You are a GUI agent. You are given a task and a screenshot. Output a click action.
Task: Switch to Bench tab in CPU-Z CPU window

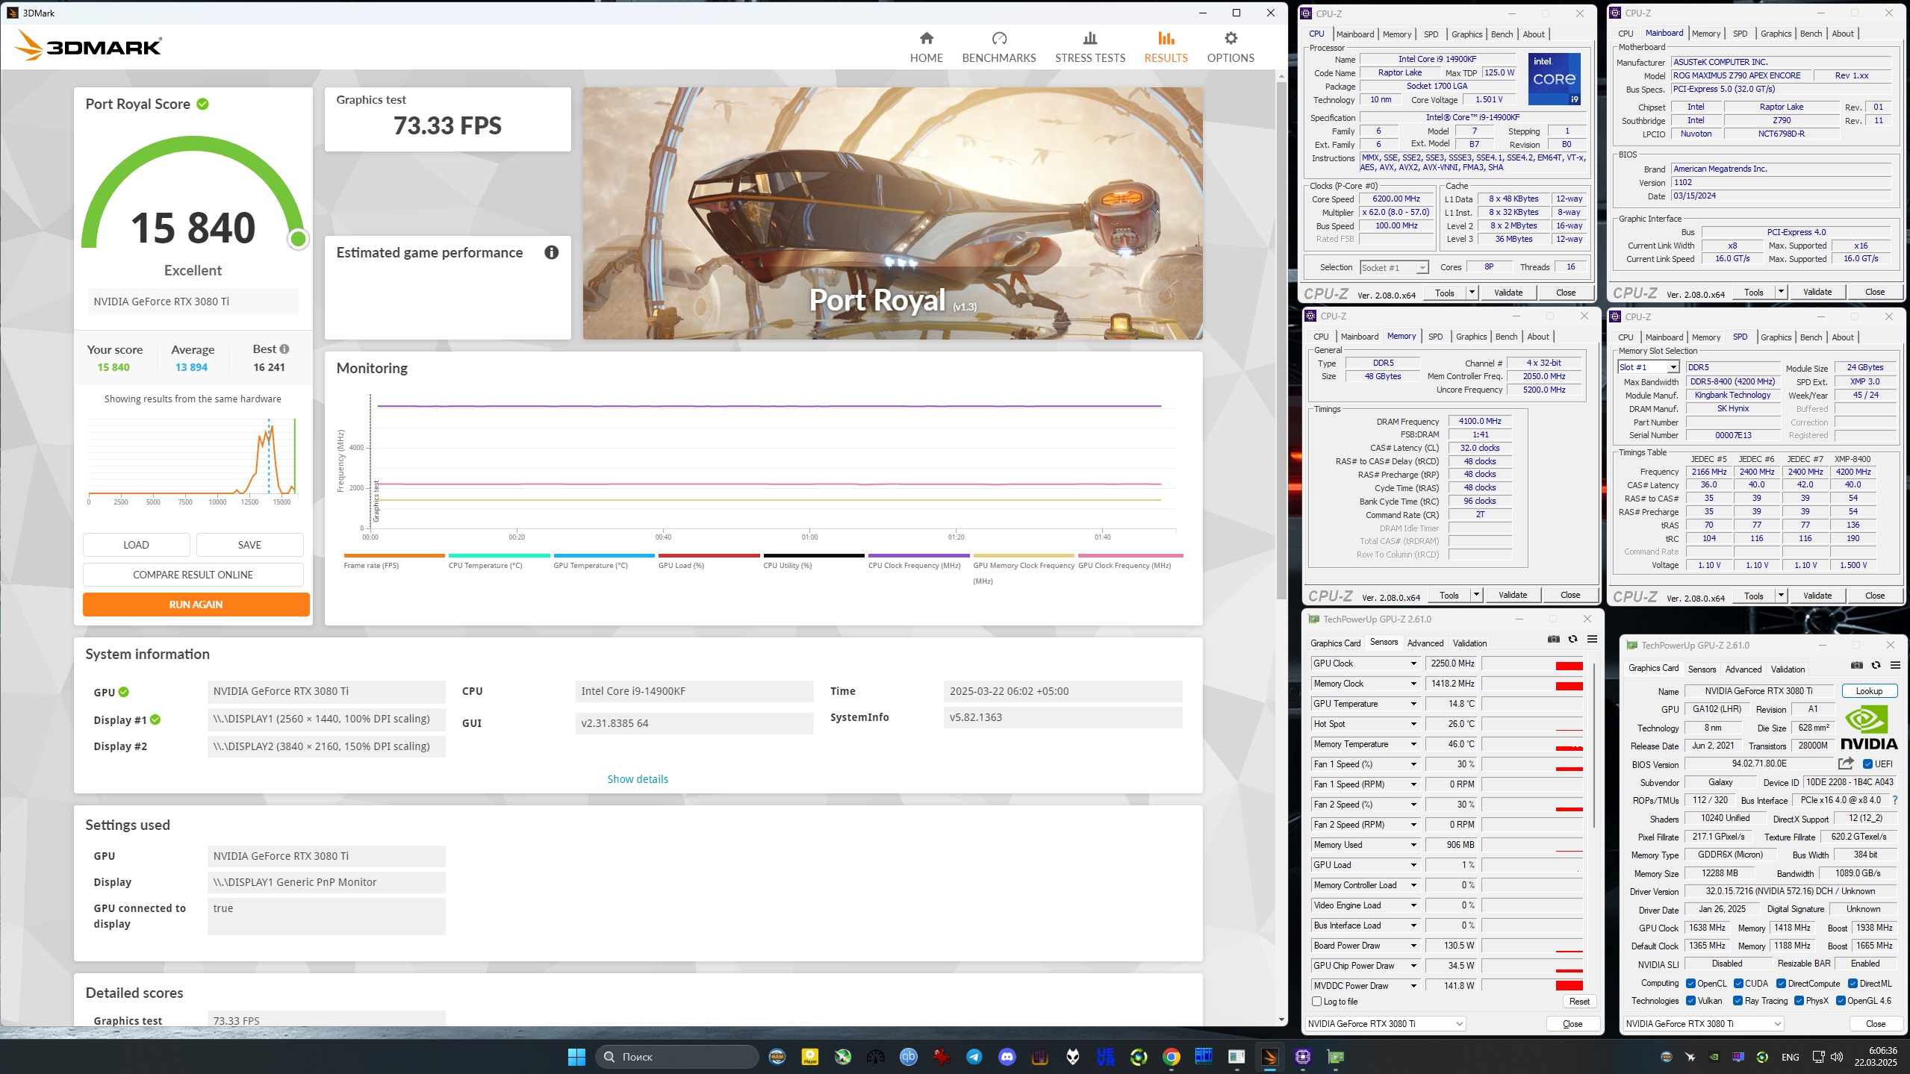[x=1502, y=34]
